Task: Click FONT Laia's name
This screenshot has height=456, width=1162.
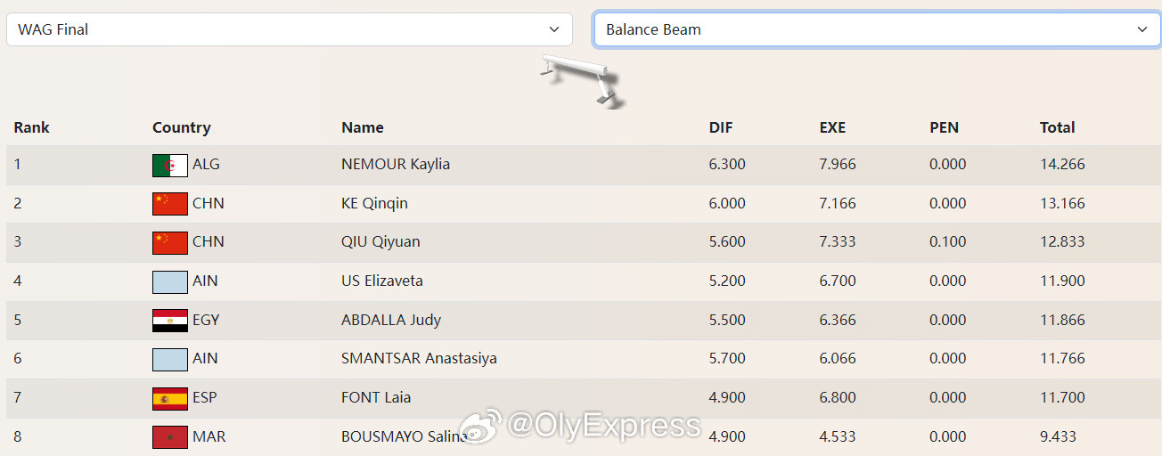Action: click(375, 397)
